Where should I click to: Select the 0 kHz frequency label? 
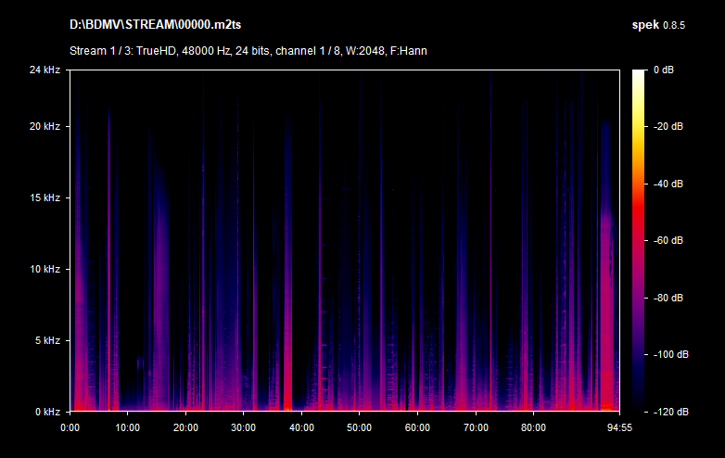(x=47, y=411)
